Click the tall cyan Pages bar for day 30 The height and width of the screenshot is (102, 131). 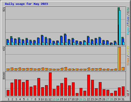coord(120,28)
